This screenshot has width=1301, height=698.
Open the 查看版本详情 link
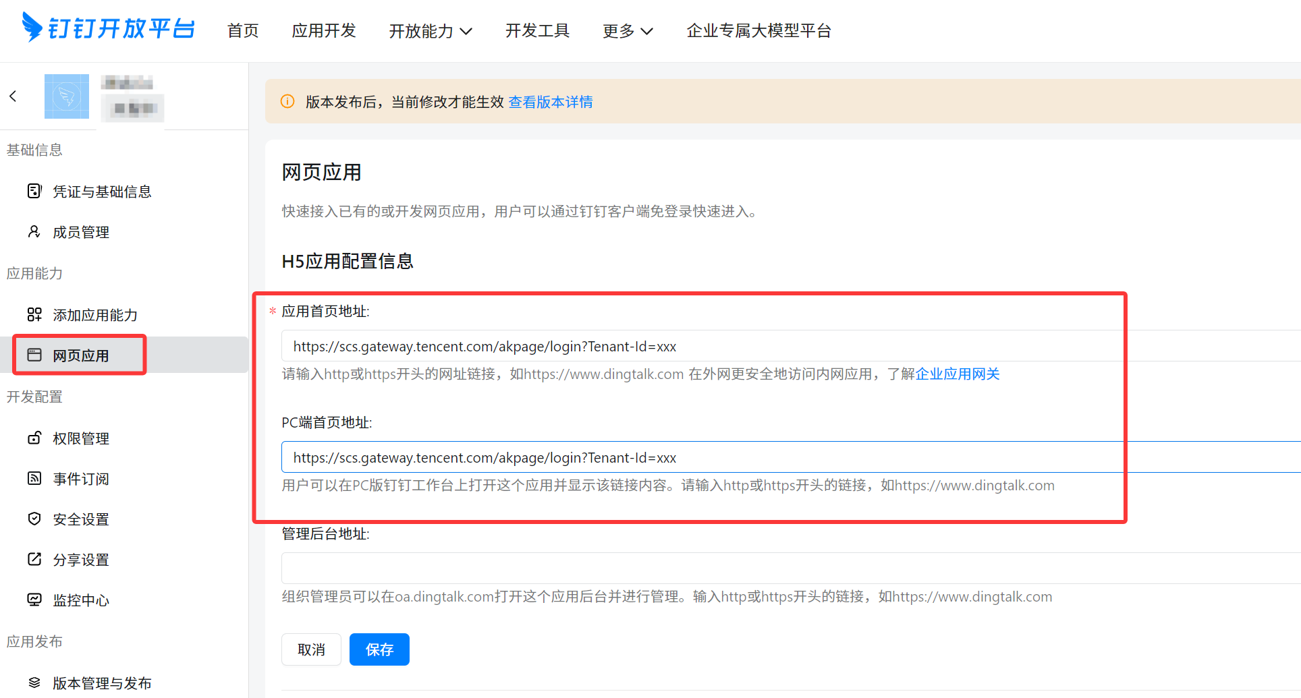pyautogui.click(x=551, y=102)
